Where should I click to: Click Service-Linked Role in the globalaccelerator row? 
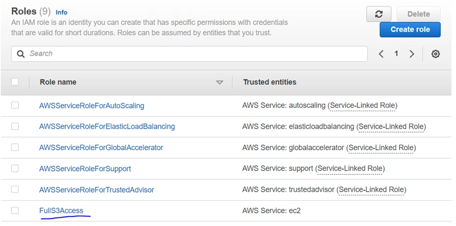pos(381,148)
